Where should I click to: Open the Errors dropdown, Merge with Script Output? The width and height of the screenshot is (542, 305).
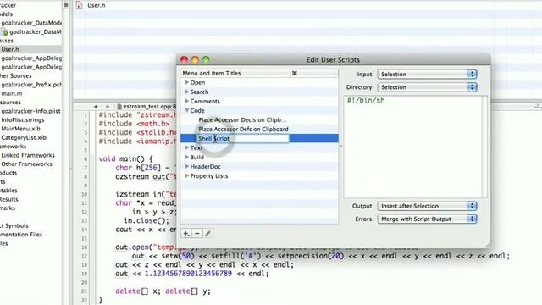pyautogui.click(x=427, y=219)
